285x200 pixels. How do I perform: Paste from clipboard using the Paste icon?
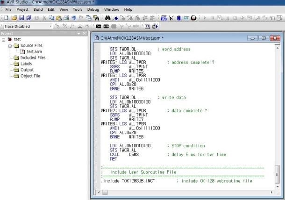pos(59,18)
